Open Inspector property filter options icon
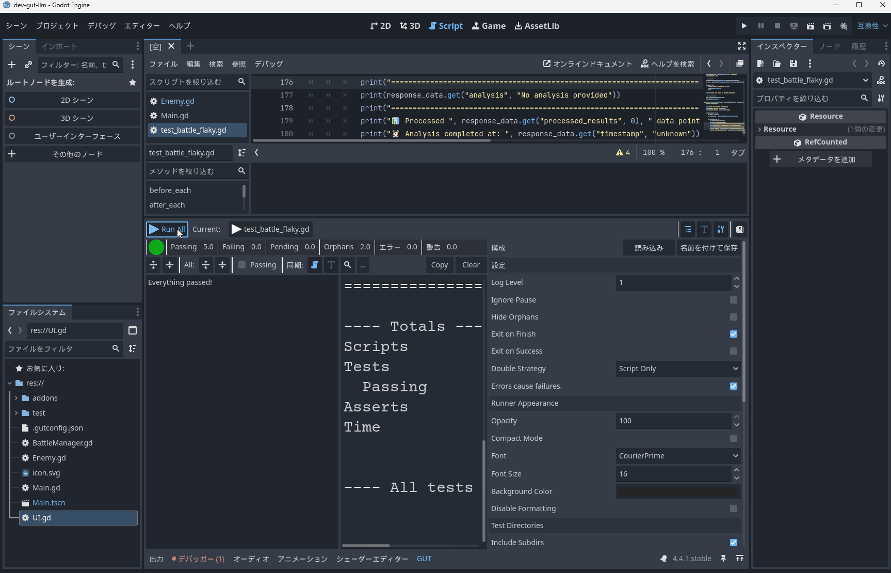Image resolution: width=891 pixels, height=573 pixels. pos(881,98)
